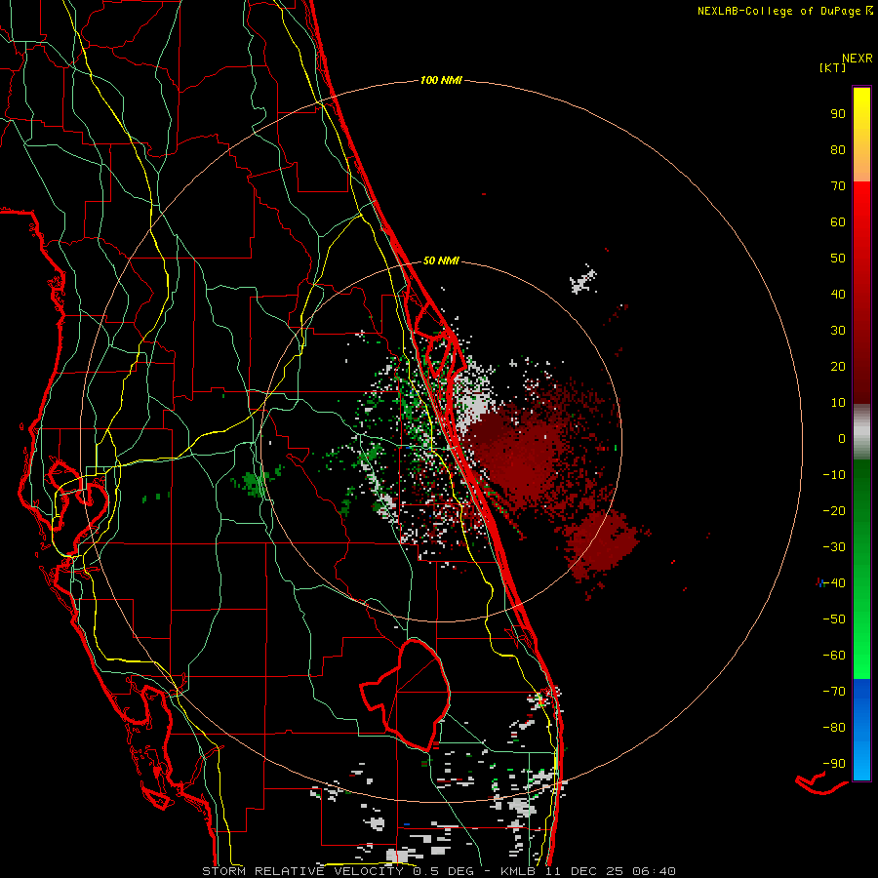The image size is (878, 878).
Task: Pick the yellow top segment of velocity color bar
Action: pos(861,135)
